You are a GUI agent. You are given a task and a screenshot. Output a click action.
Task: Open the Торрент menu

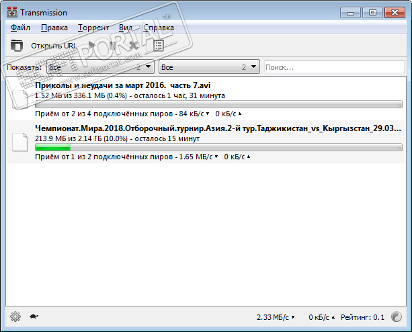pyautogui.click(x=93, y=28)
